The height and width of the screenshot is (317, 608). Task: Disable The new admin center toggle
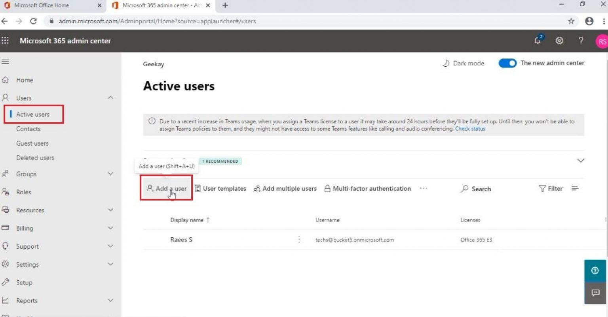[x=507, y=63]
